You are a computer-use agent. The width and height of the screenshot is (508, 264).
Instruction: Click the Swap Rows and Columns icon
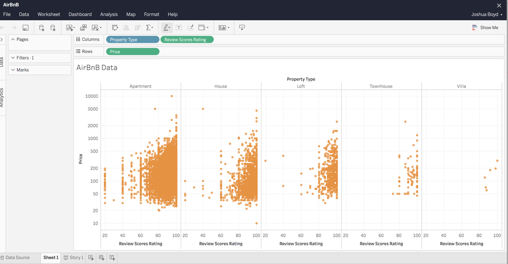(x=115, y=28)
